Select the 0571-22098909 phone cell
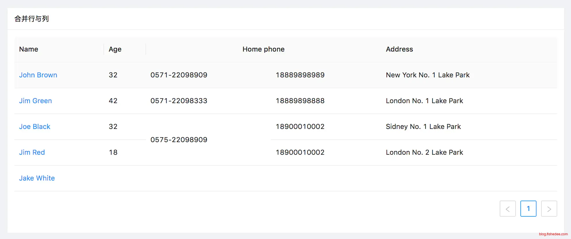This screenshot has height=239, width=571. pyautogui.click(x=179, y=75)
